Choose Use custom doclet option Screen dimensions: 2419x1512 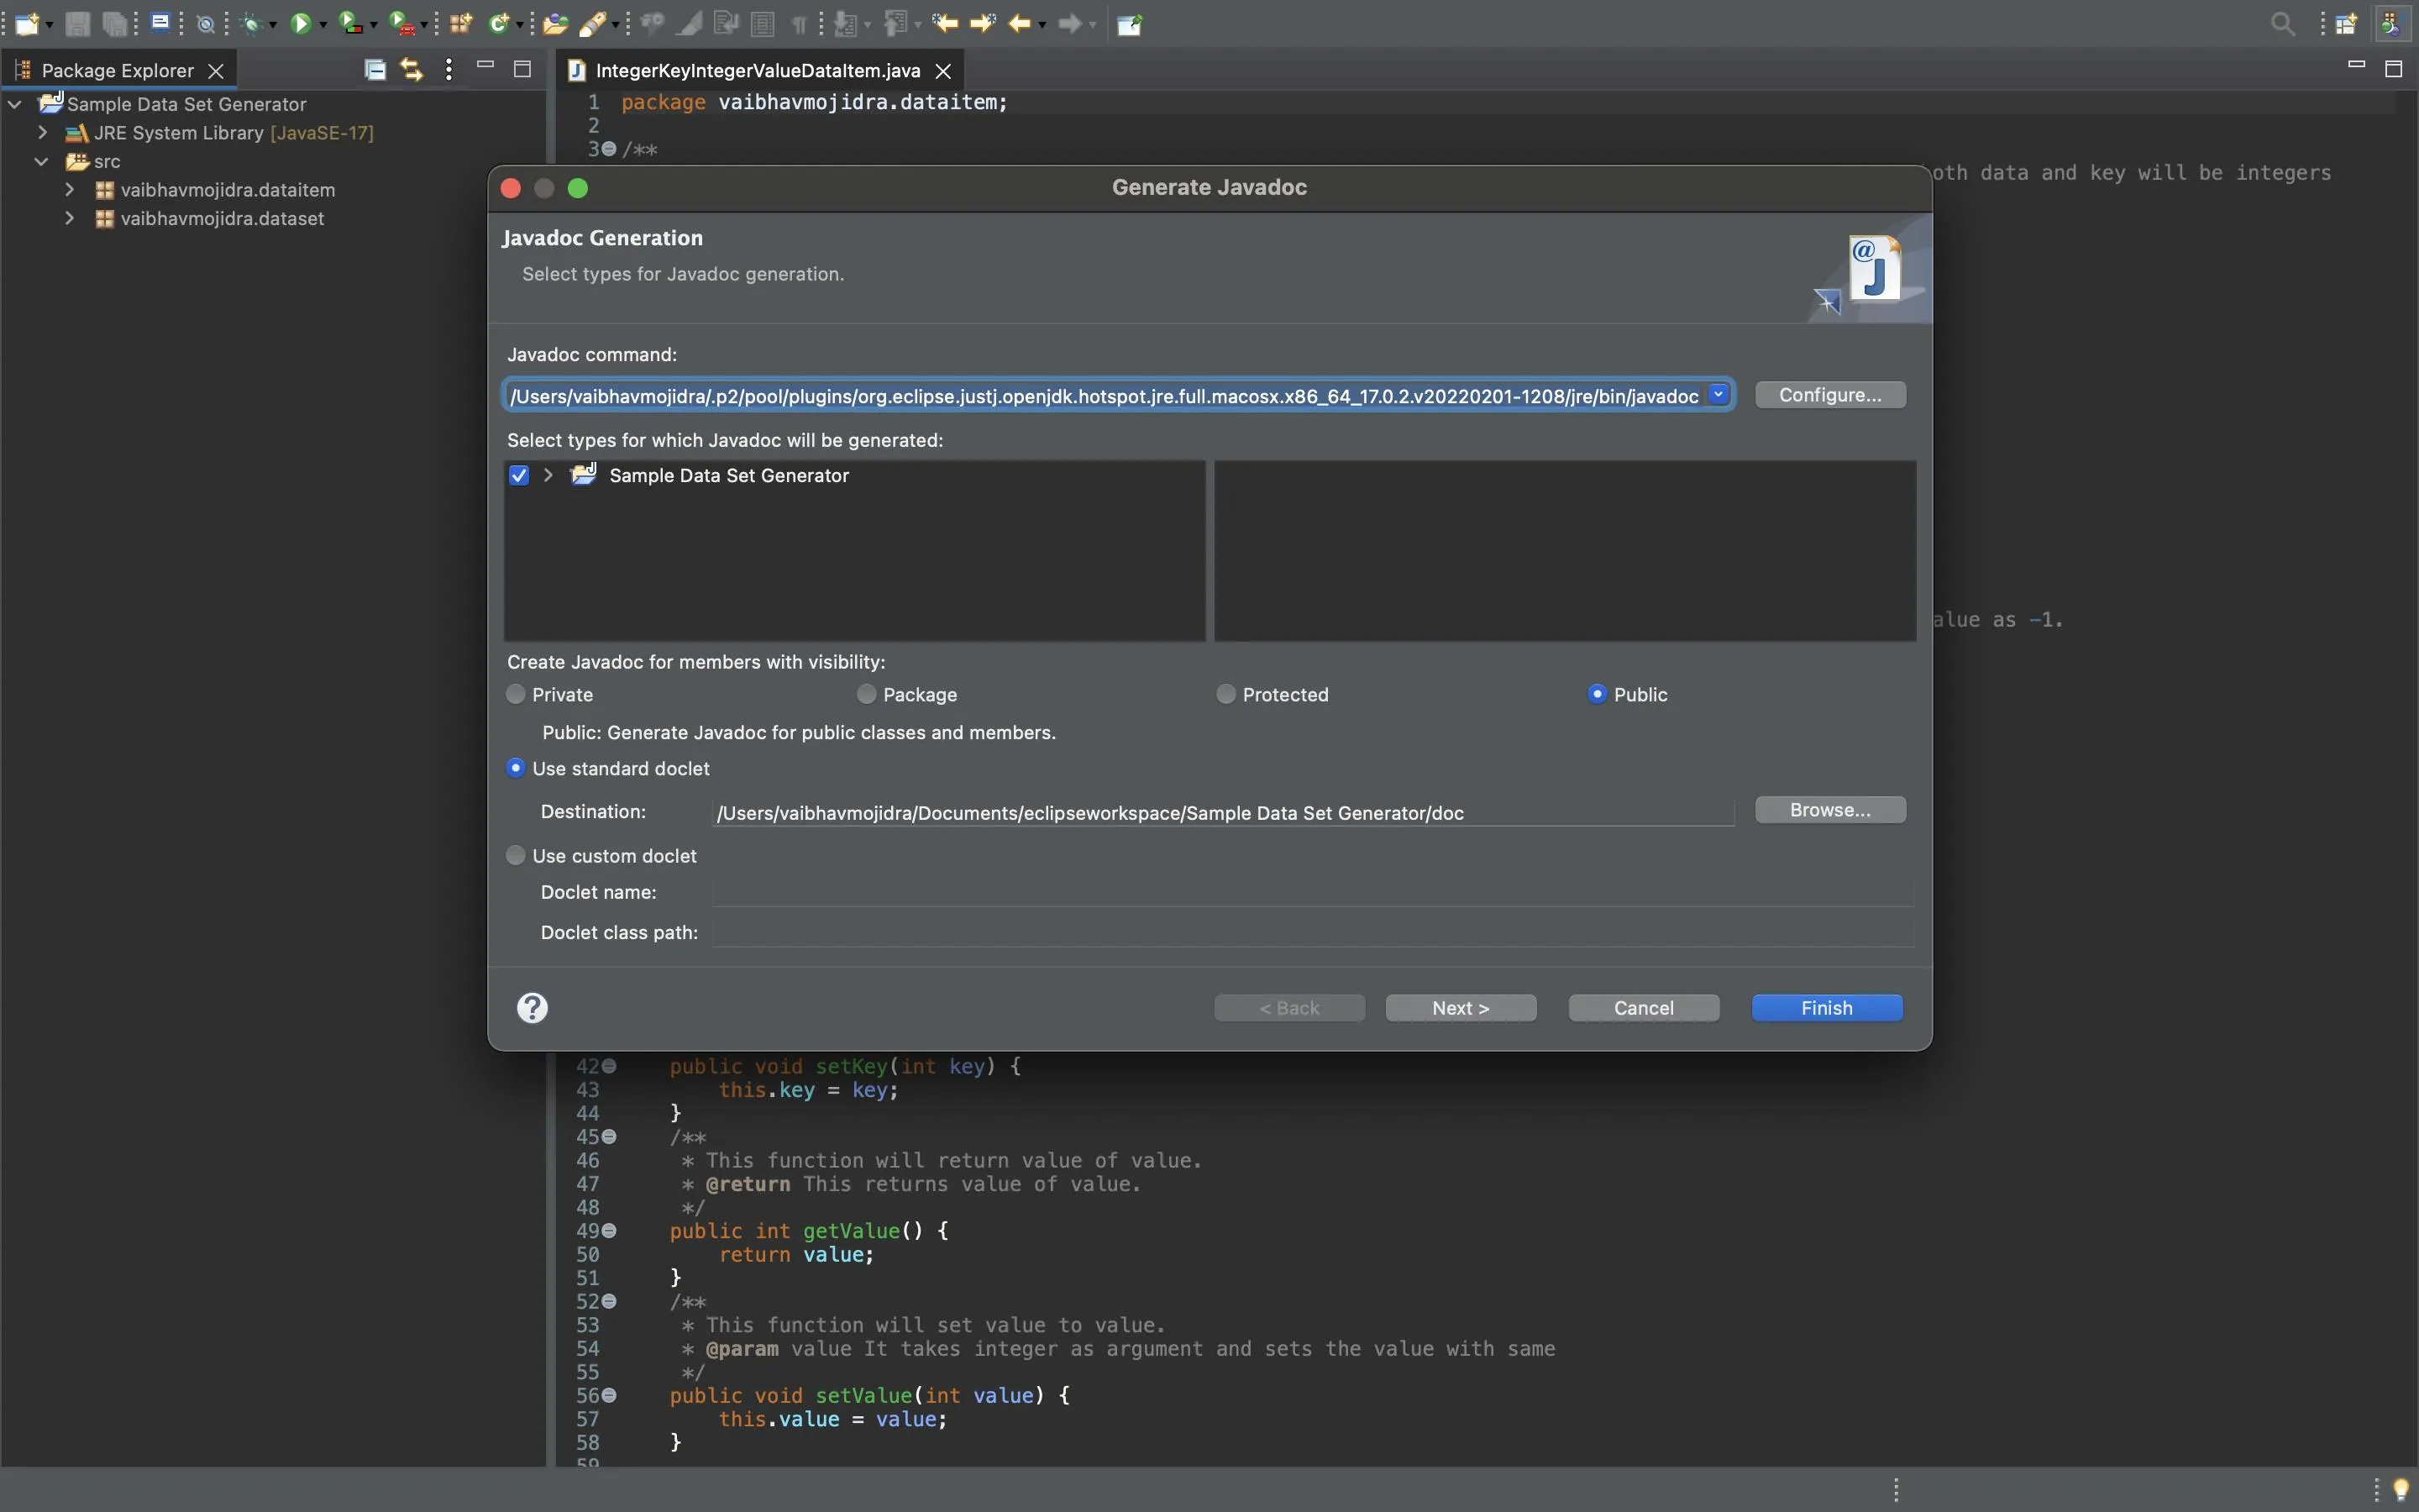(516, 855)
